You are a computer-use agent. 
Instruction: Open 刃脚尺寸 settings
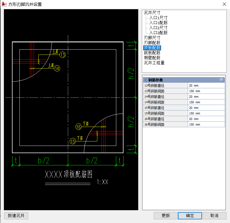(x=152, y=38)
